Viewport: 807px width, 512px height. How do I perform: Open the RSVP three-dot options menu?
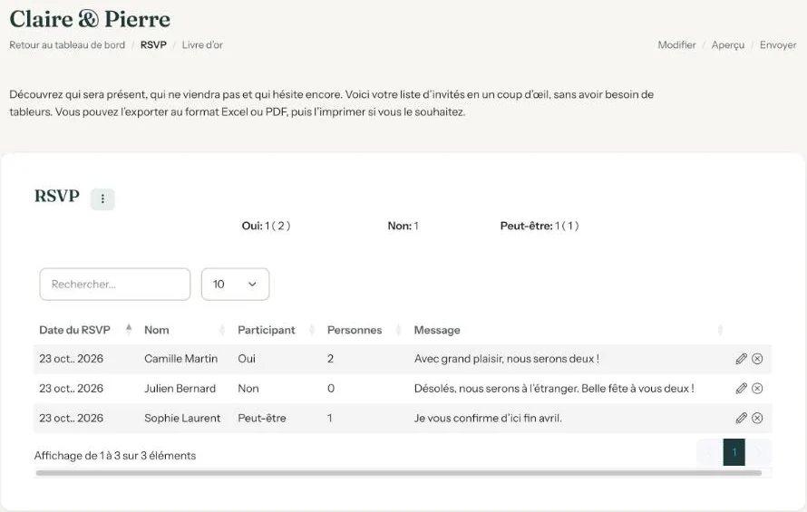[x=102, y=199]
